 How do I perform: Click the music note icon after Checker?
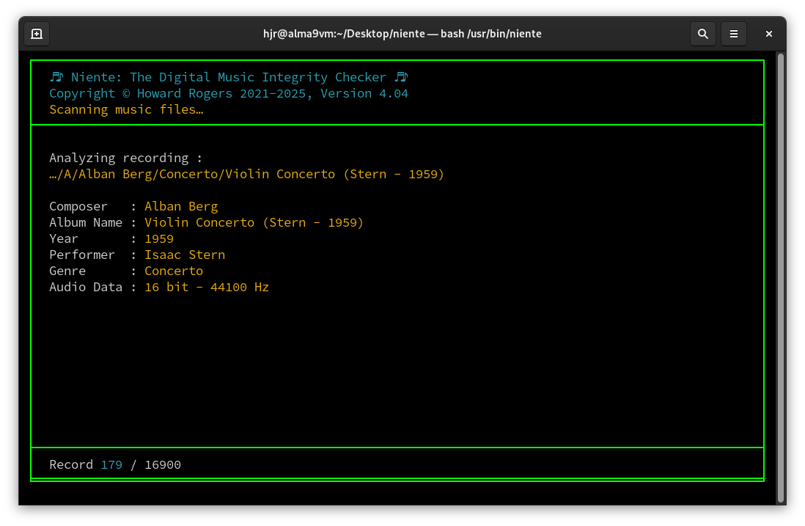tap(400, 77)
